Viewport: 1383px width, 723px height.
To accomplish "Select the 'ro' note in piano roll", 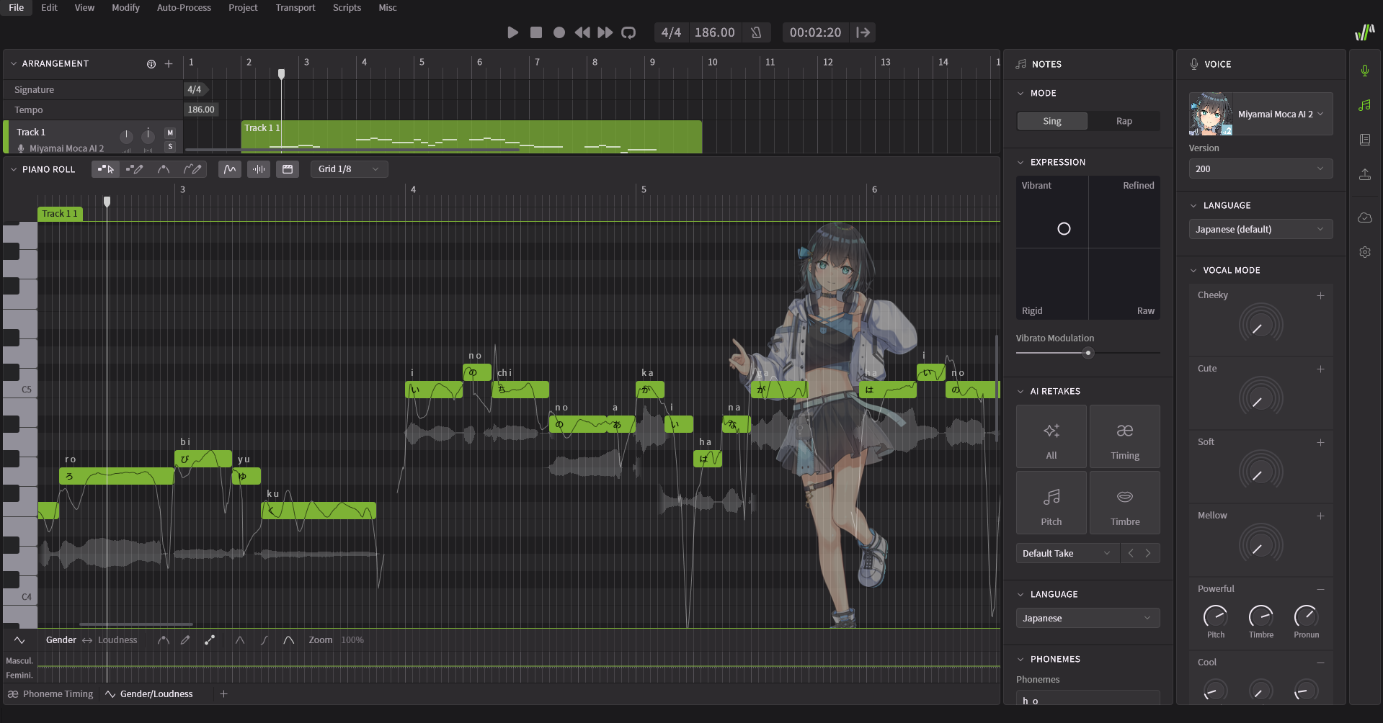I will 117,476.
